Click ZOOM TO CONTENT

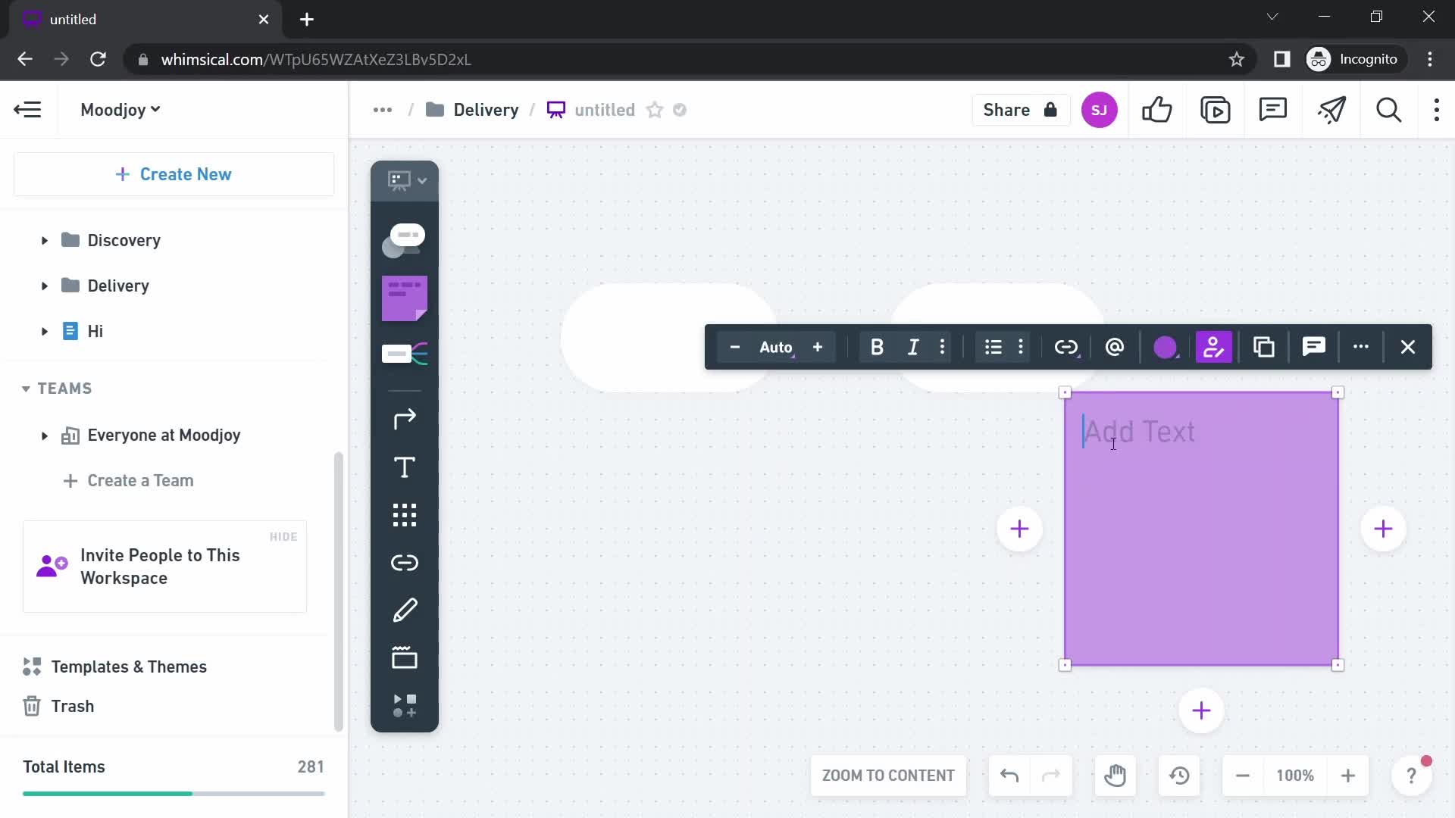[x=888, y=776]
